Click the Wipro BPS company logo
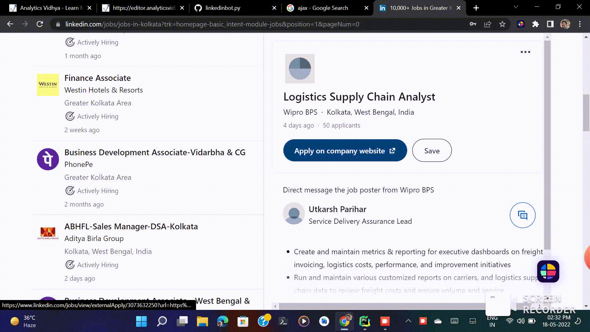The height and width of the screenshot is (332, 590). (300, 69)
